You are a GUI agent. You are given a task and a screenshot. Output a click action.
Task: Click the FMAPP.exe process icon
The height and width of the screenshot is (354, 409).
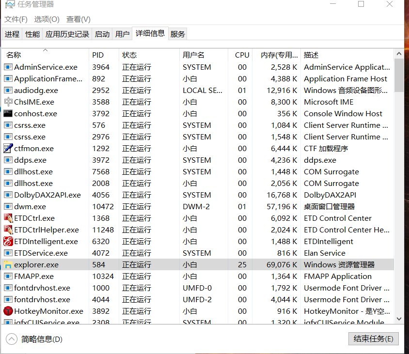8,277
